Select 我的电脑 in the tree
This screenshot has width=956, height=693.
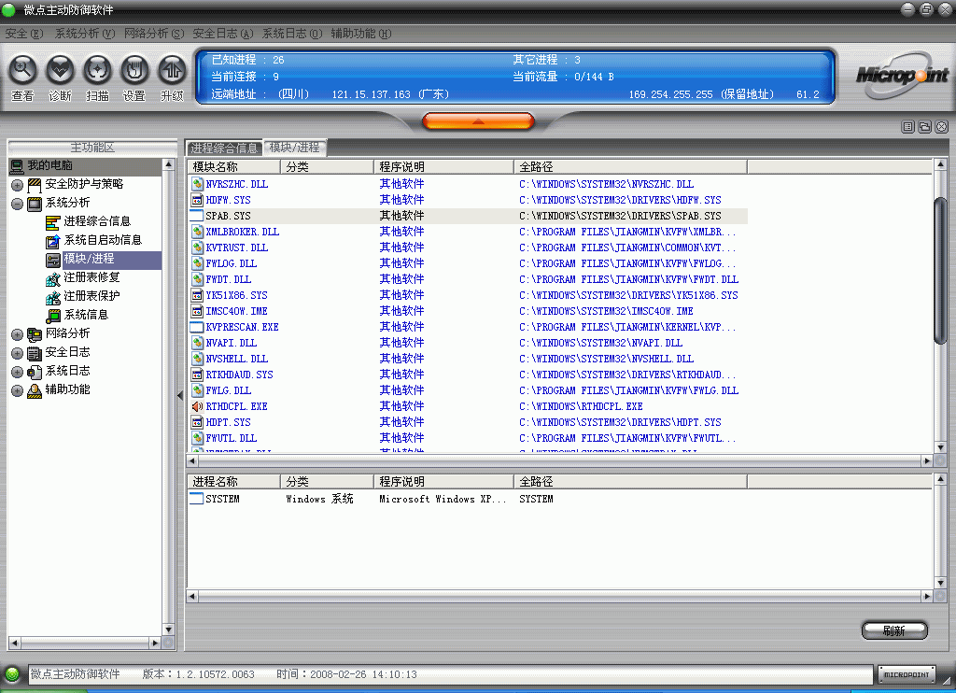pyautogui.click(x=50, y=165)
